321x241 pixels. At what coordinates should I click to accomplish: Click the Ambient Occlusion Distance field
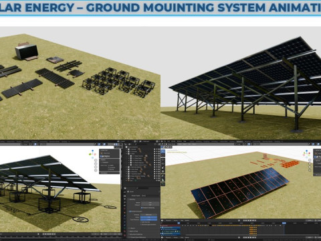[x=149, y=215]
